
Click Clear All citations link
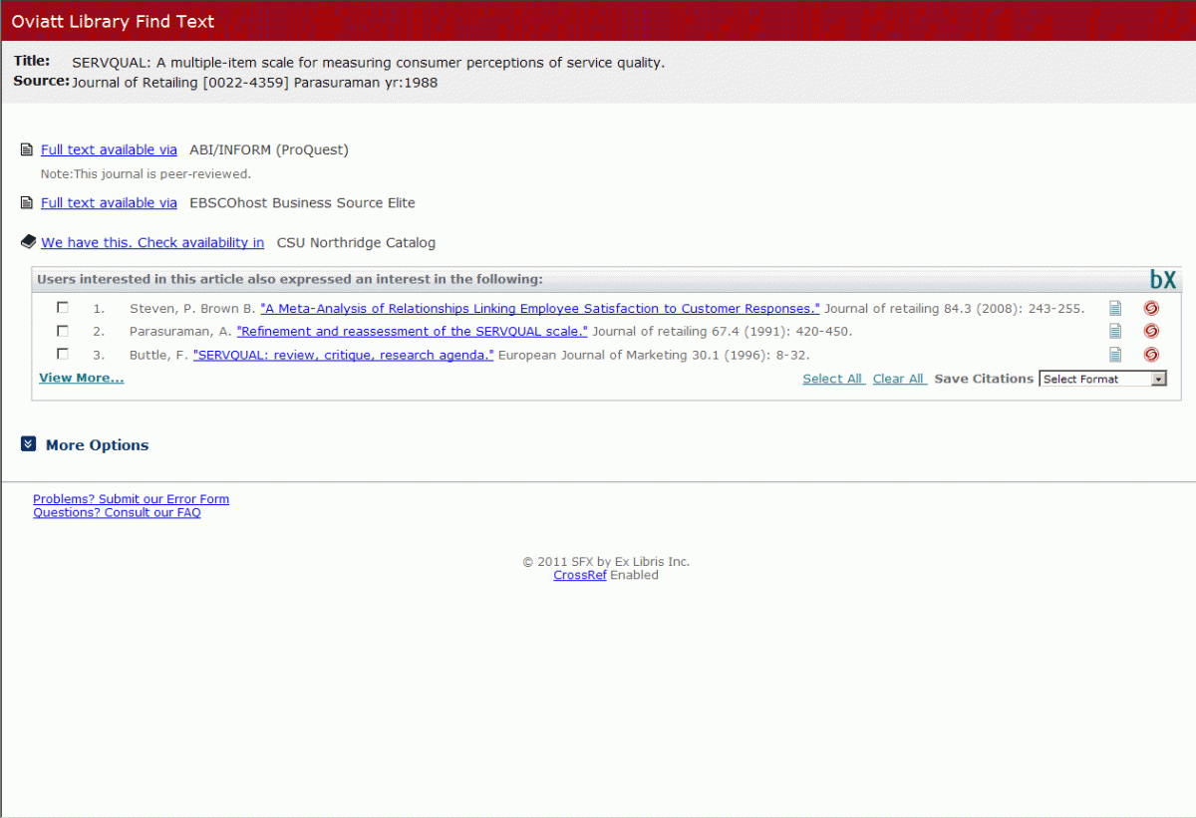click(899, 379)
